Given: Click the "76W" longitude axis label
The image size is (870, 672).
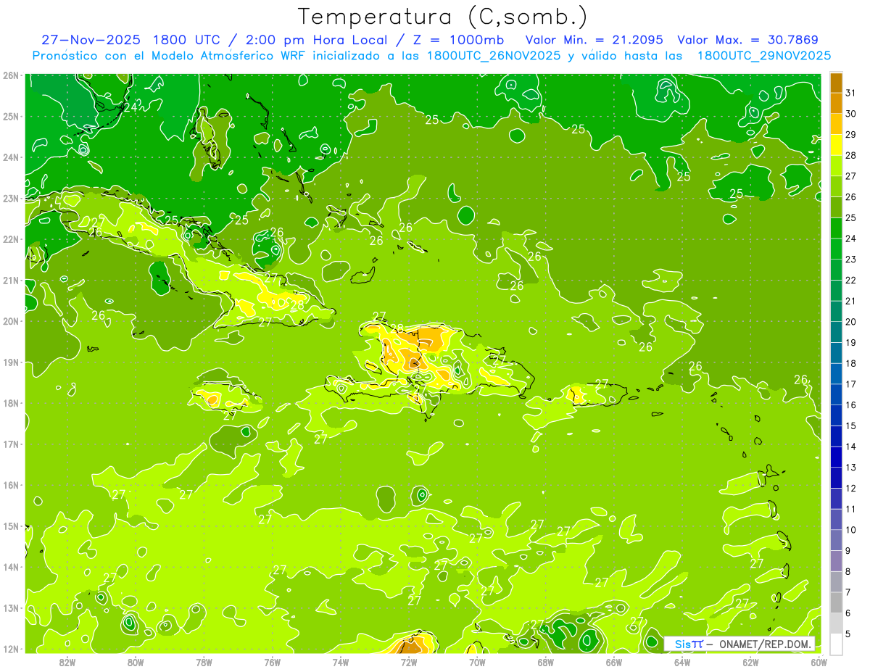Looking at the screenshot, I should [272, 662].
